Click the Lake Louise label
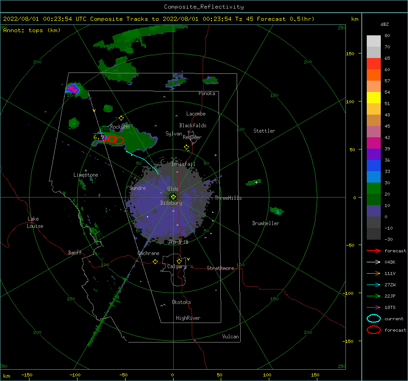 click(x=35, y=222)
